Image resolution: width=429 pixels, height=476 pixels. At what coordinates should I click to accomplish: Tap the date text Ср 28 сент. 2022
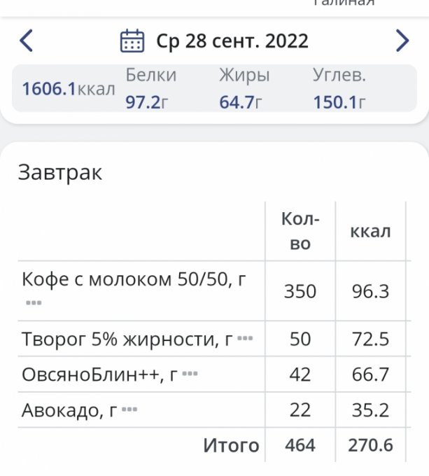coord(232,41)
